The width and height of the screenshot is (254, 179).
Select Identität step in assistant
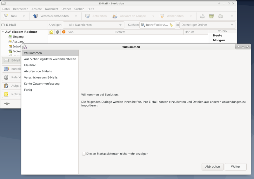pyautogui.click(x=50, y=65)
